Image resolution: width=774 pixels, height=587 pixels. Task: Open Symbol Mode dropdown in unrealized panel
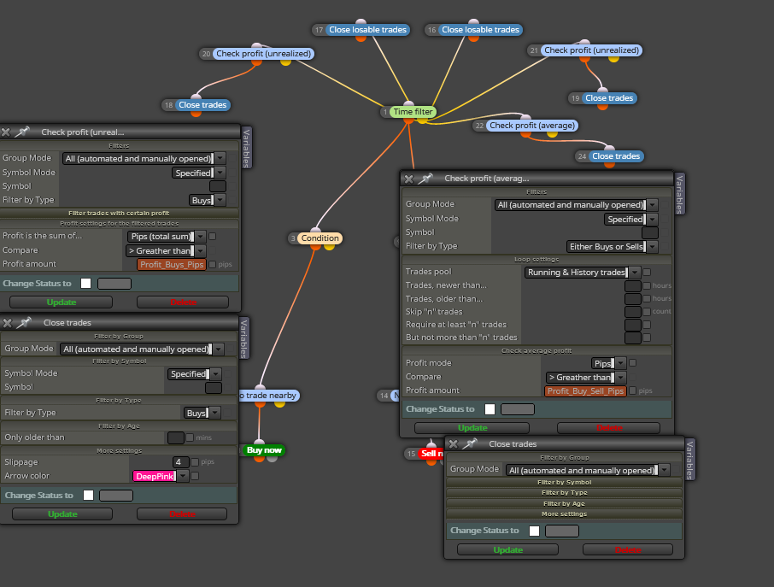pos(220,173)
